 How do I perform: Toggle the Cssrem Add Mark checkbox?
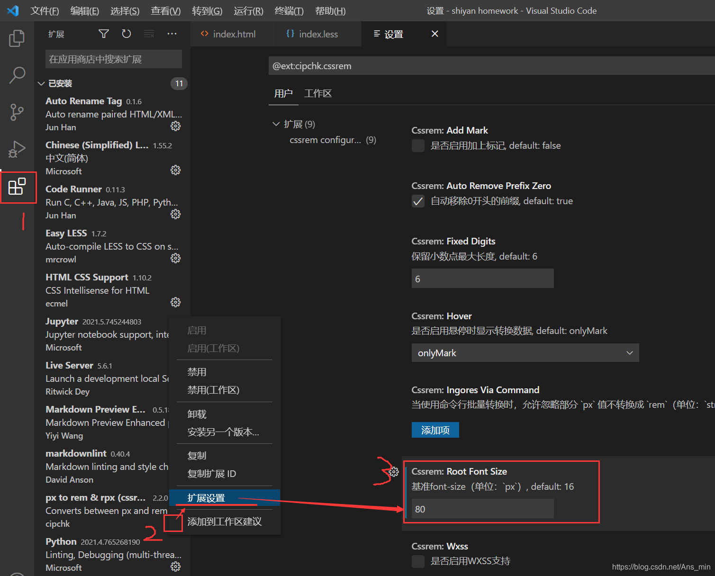point(418,146)
